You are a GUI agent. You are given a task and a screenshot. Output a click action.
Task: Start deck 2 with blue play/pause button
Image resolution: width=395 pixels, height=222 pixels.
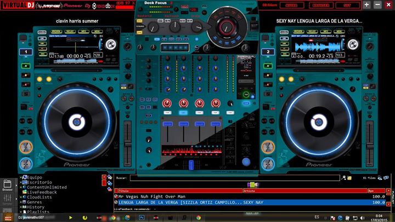(268, 164)
